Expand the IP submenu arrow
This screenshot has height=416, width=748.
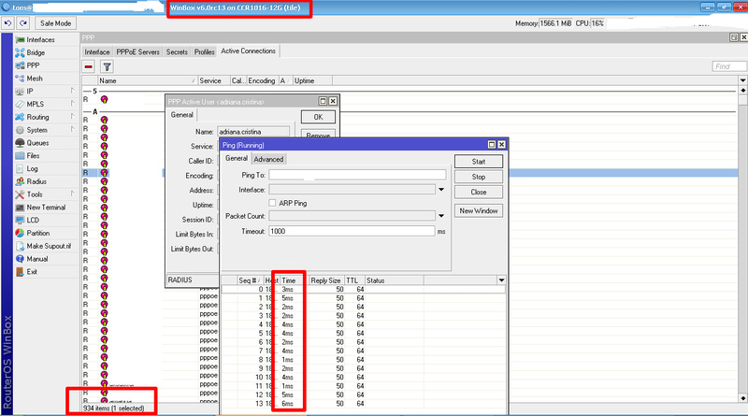coord(73,91)
